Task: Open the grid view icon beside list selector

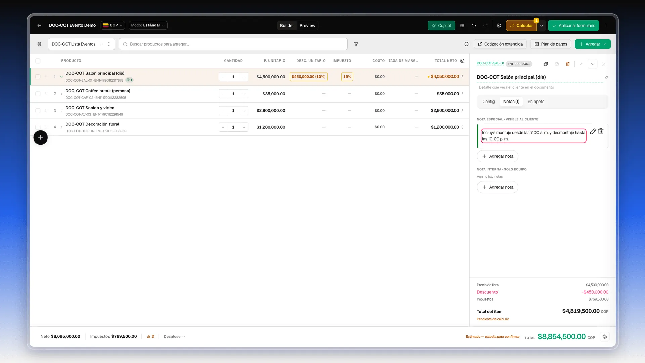Action: point(39,44)
